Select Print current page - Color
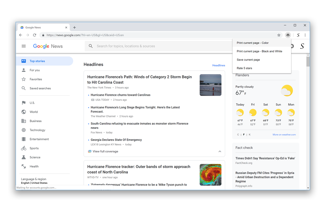This screenshot has width=326, height=212. tap(262, 43)
